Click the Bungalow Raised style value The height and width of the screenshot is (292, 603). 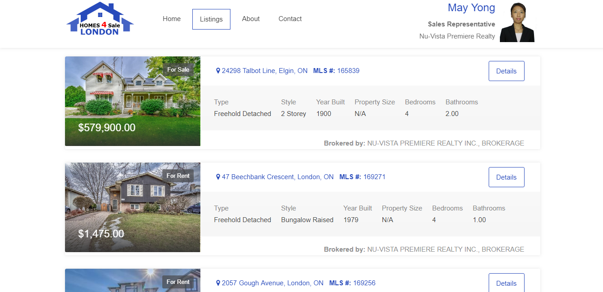point(307,220)
